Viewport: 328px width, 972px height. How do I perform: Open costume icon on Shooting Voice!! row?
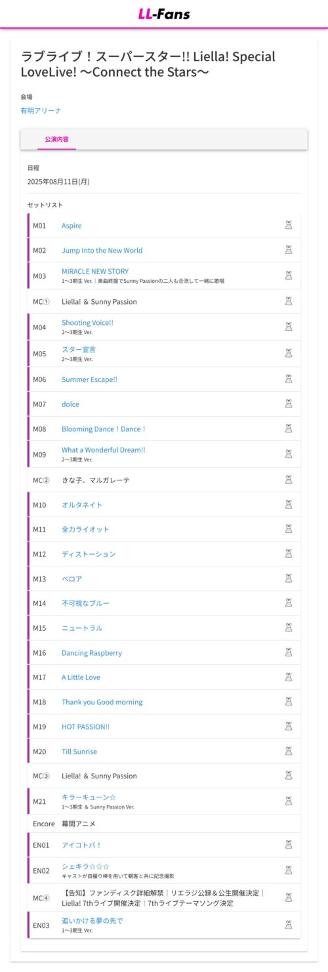[x=288, y=326]
